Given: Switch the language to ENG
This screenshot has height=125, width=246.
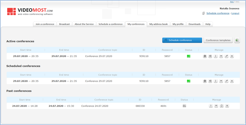Looking at the screenshot, I should click(237, 2).
